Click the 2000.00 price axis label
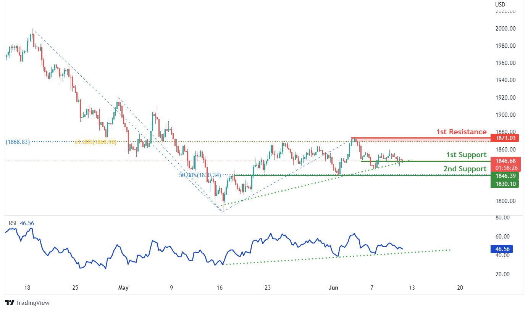This screenshot has width=528, height=311. (505, 29)
